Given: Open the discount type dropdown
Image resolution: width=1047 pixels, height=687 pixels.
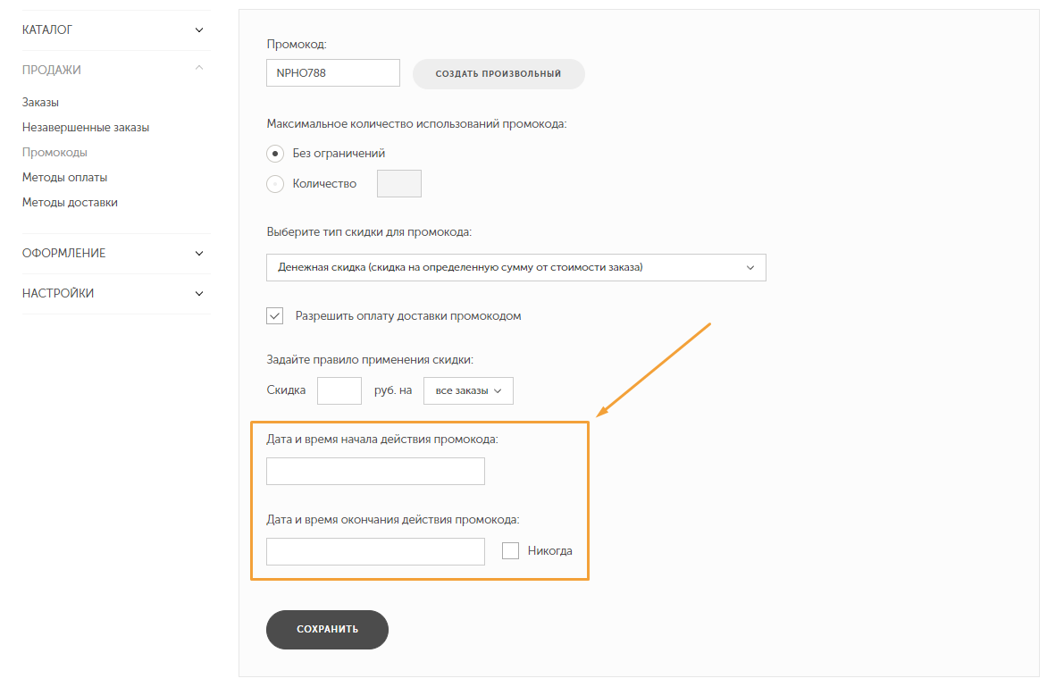Looking at the screenshot, I should (515, 267).
